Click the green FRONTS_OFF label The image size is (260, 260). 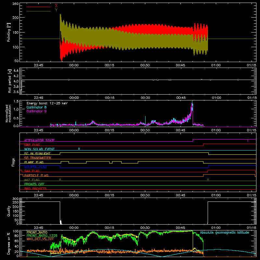click(34, 184)
